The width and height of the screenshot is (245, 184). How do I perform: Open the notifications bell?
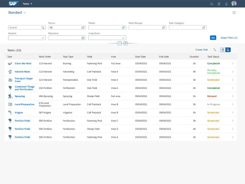tap(226, 4)
